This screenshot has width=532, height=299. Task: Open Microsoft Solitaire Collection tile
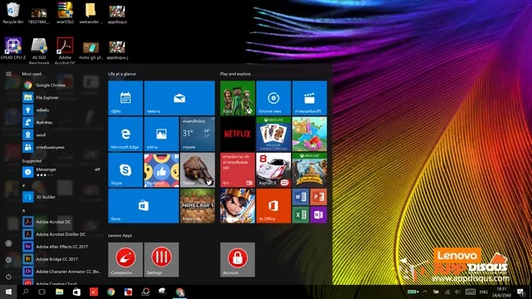point(273,134)
